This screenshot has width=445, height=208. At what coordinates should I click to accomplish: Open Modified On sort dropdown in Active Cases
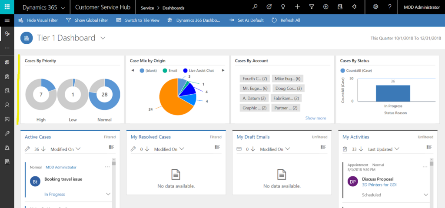tap(65, 149)
